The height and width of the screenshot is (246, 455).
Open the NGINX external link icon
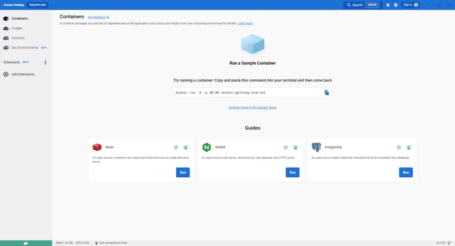coord(286,147)
